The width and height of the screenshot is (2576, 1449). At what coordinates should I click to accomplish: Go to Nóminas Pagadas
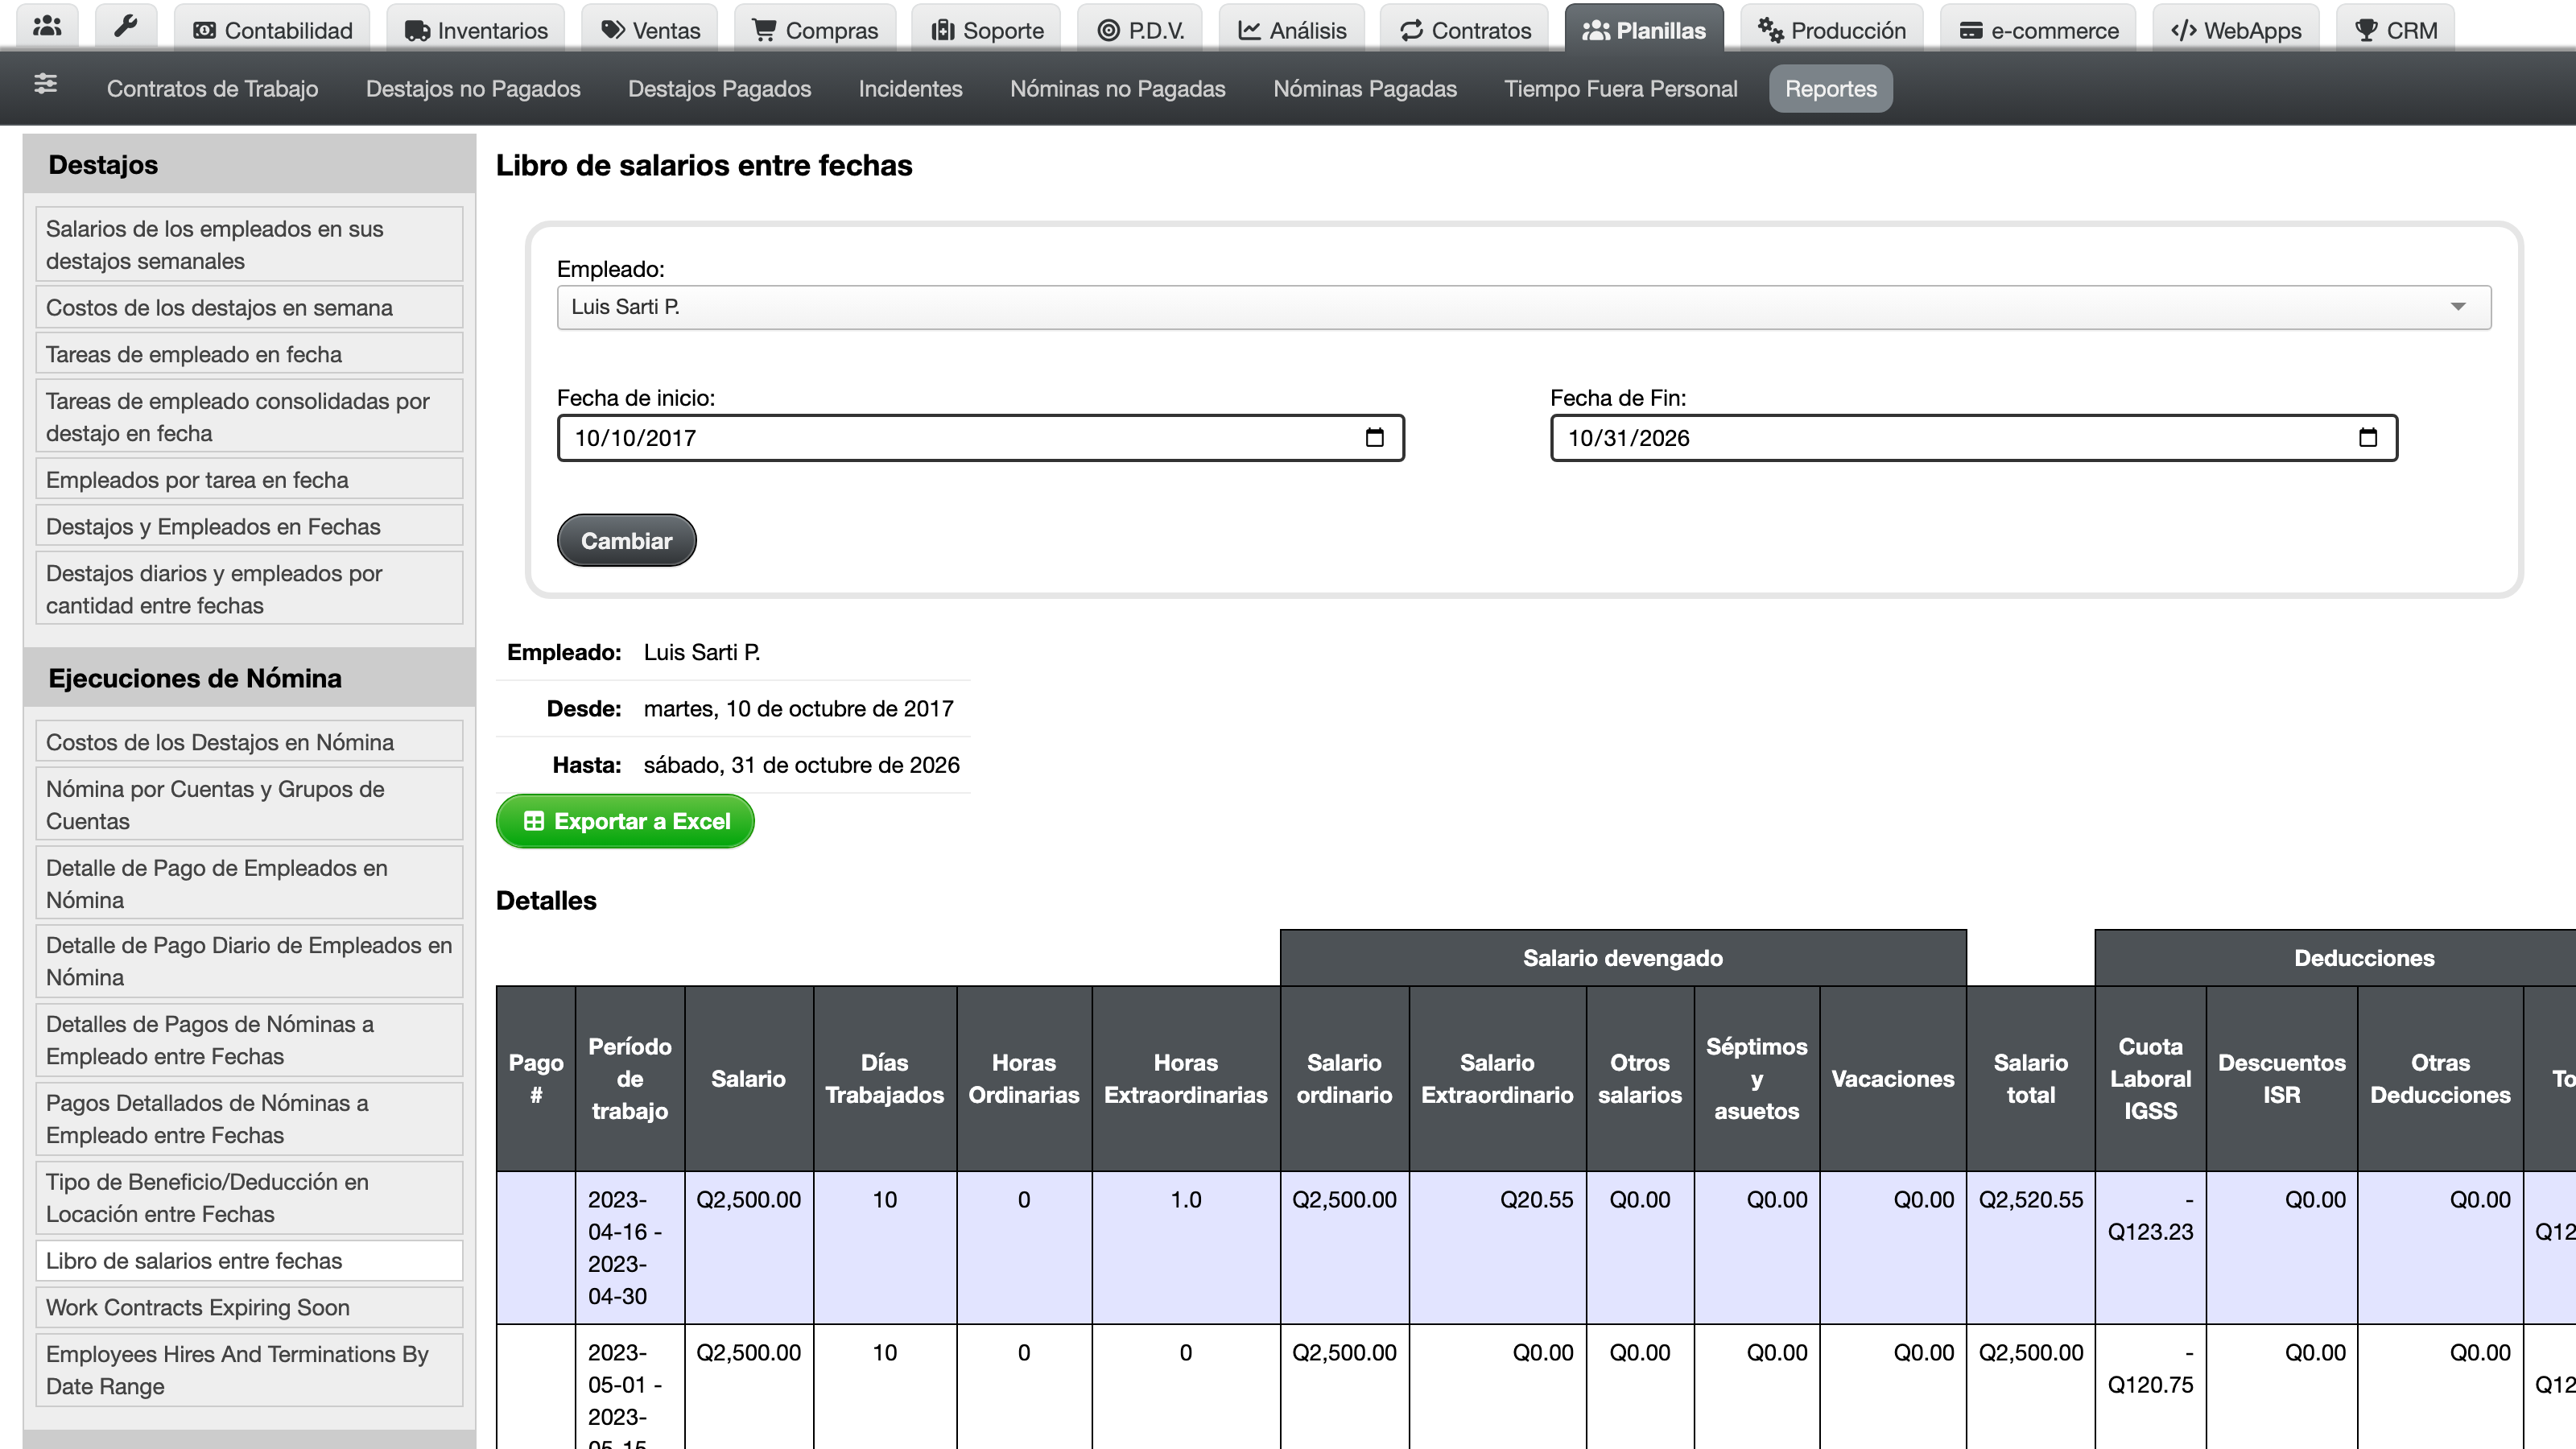(1365, 89)
